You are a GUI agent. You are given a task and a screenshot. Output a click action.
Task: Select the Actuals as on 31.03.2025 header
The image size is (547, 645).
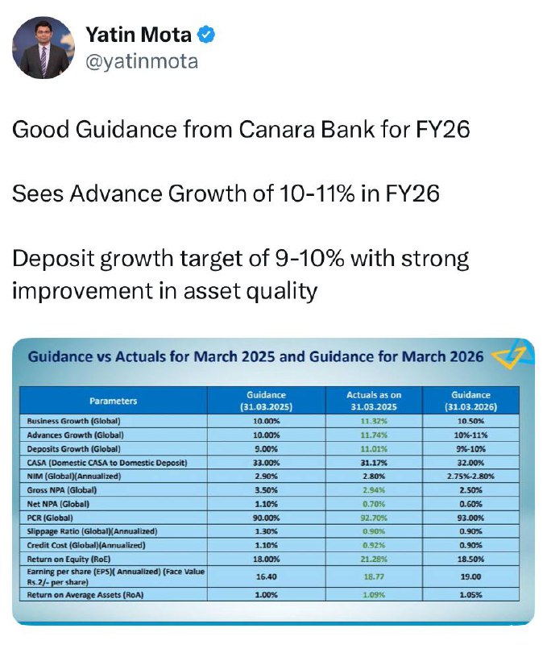click(x=374, y=401)
